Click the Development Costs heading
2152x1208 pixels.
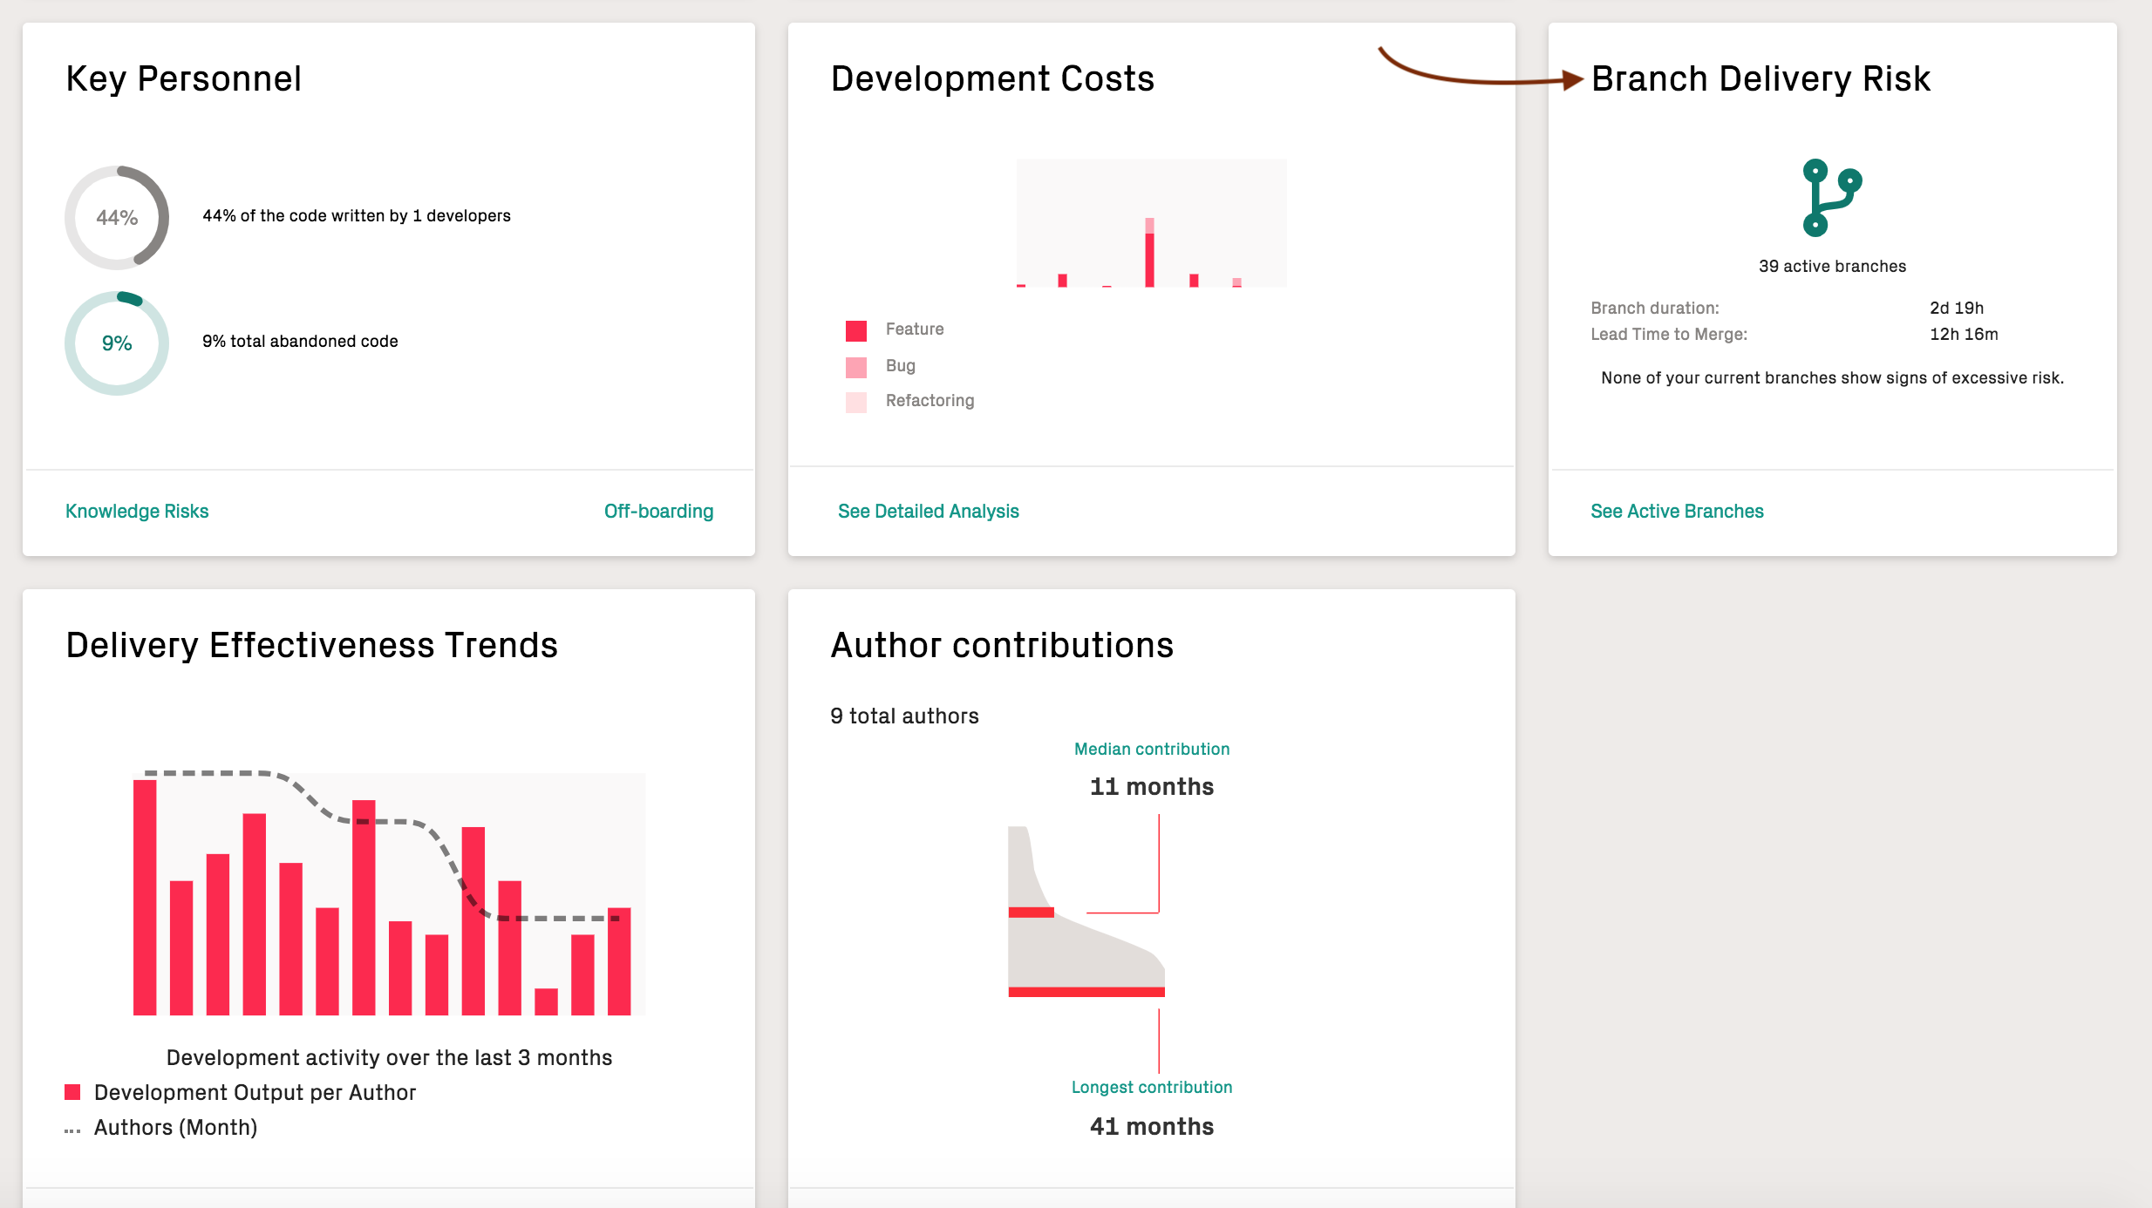(x=992, y=79)
